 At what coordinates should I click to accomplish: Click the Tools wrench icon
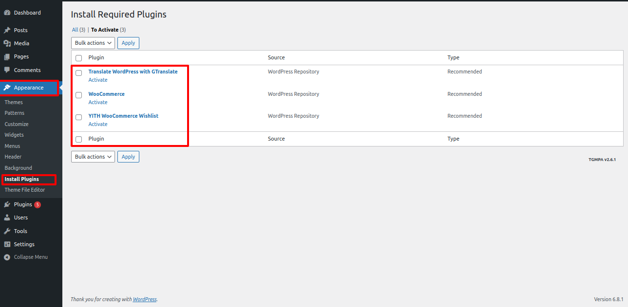tap(7, 231)
